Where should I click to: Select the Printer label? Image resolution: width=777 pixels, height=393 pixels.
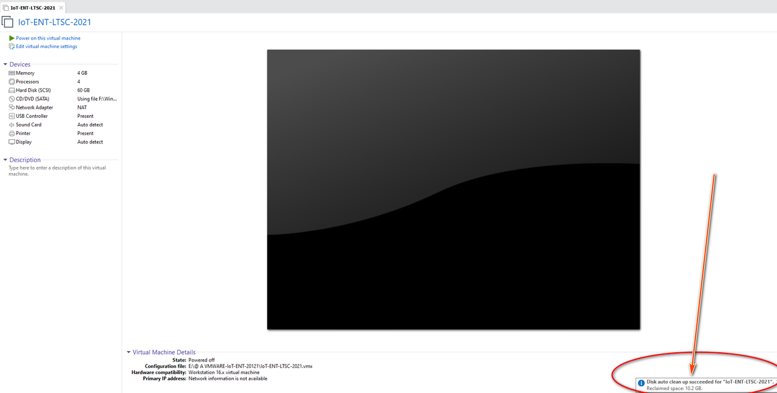coord(23,133)
